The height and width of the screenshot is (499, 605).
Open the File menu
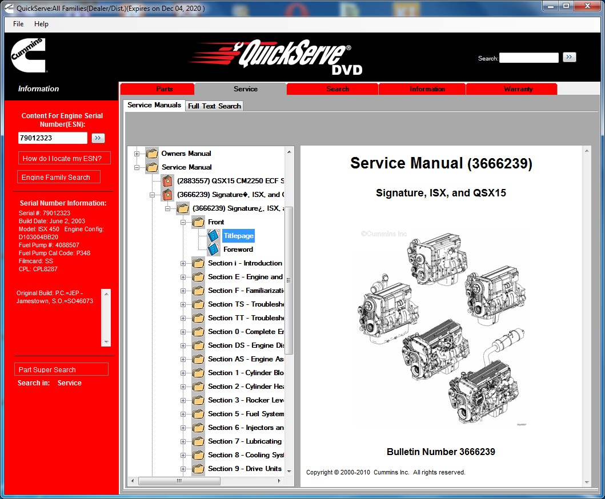pos(18,24)
